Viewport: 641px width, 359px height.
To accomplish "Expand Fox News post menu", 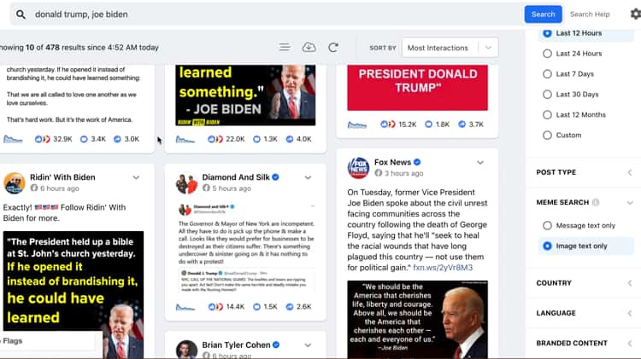I will coord(480,162).
